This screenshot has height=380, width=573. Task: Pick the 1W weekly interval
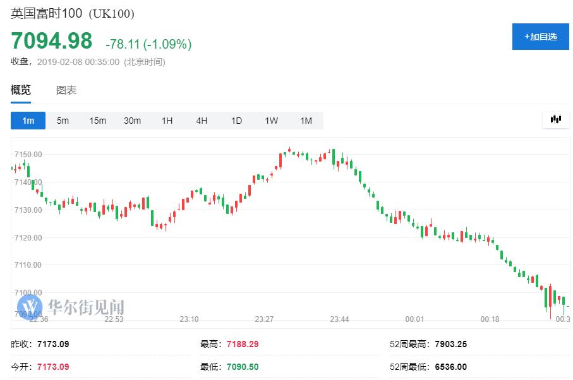pos(271,121)
